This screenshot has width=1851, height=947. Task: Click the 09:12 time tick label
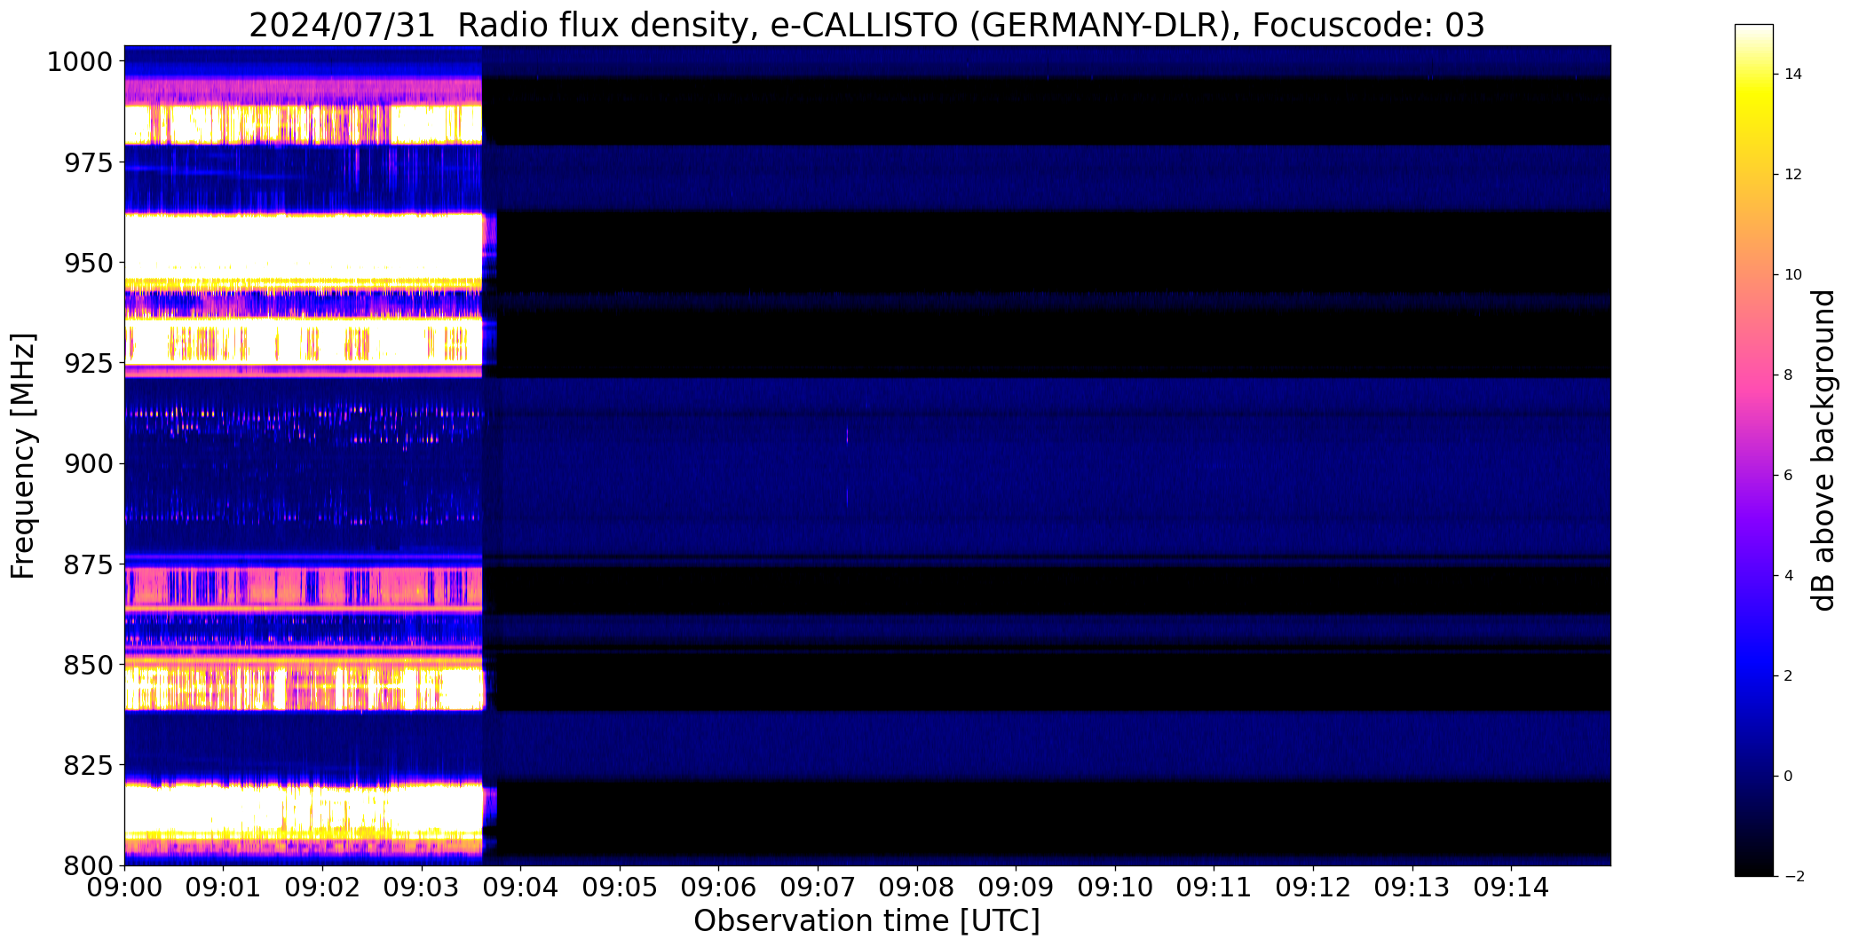pos(1313,887)
